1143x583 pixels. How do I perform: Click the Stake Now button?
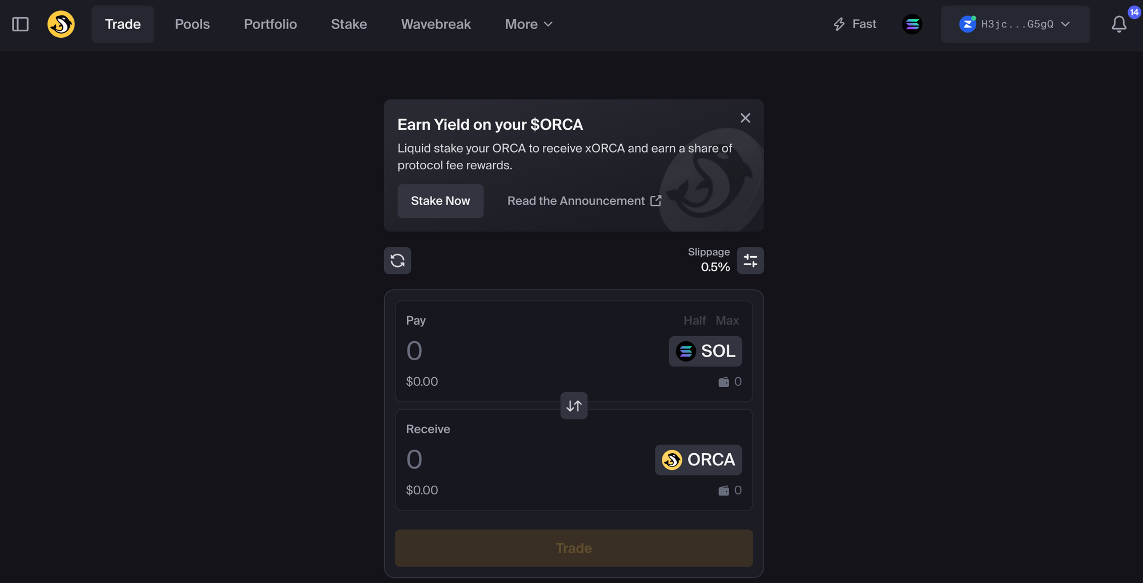[440, 201]
